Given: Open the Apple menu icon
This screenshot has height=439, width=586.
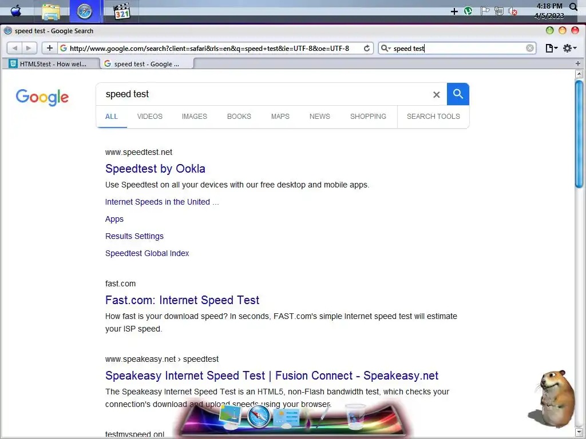Looking at the screenshot, I should (15, 11).
